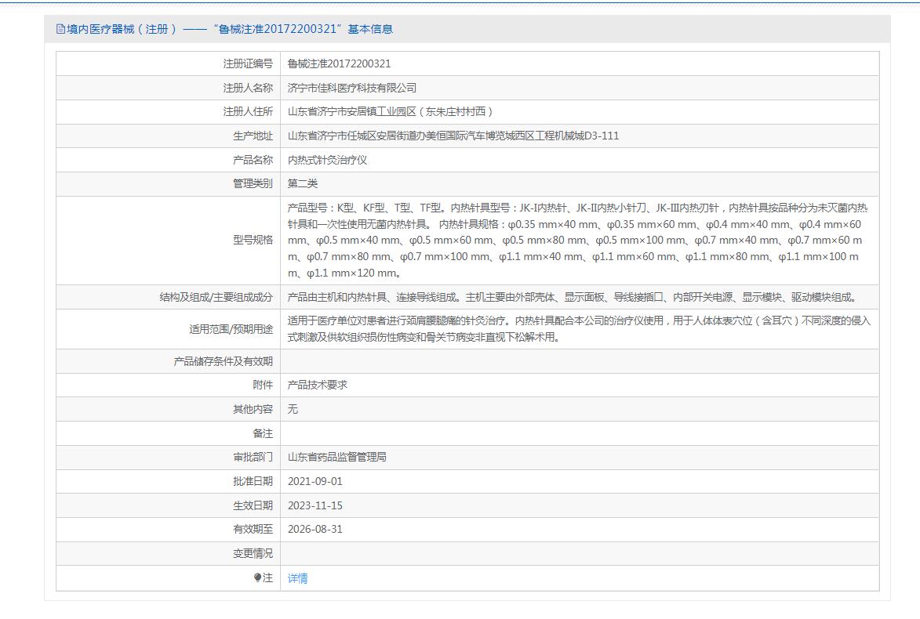Click the 产品储存条件及有效期 label
The height and width of the screenshot is (619, 920).
[x=223, y=361]
